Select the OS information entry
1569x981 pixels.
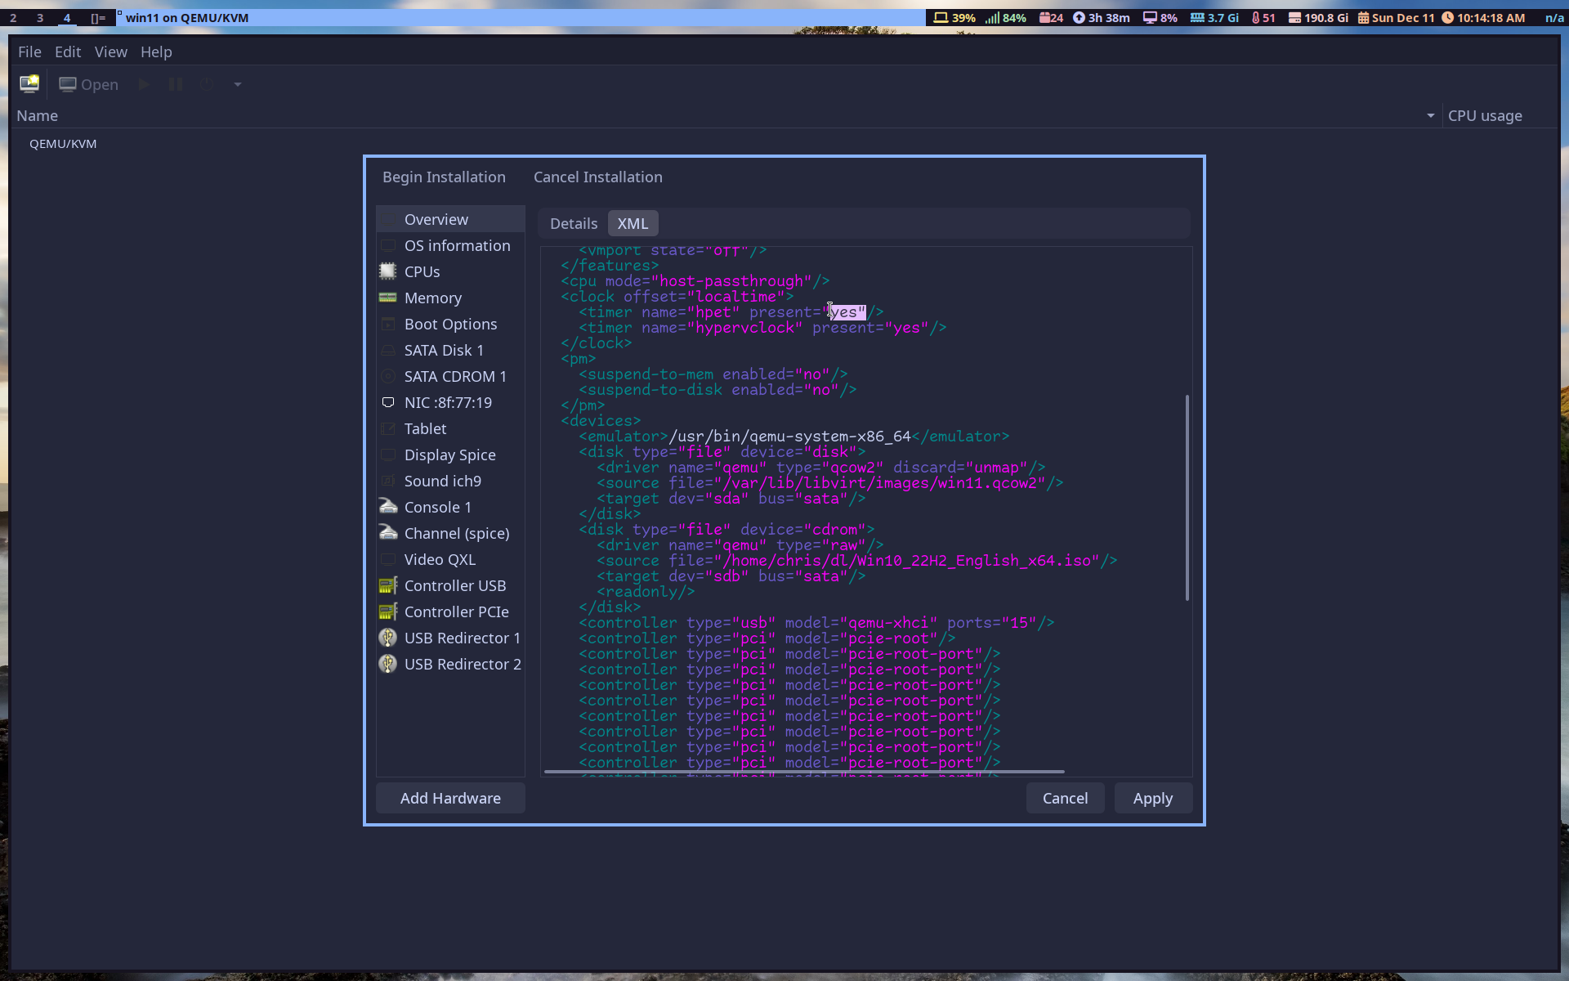tap(450, 245)
